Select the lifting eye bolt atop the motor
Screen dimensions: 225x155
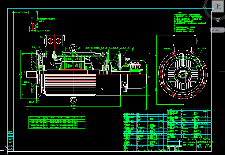[x=73, y=47]
